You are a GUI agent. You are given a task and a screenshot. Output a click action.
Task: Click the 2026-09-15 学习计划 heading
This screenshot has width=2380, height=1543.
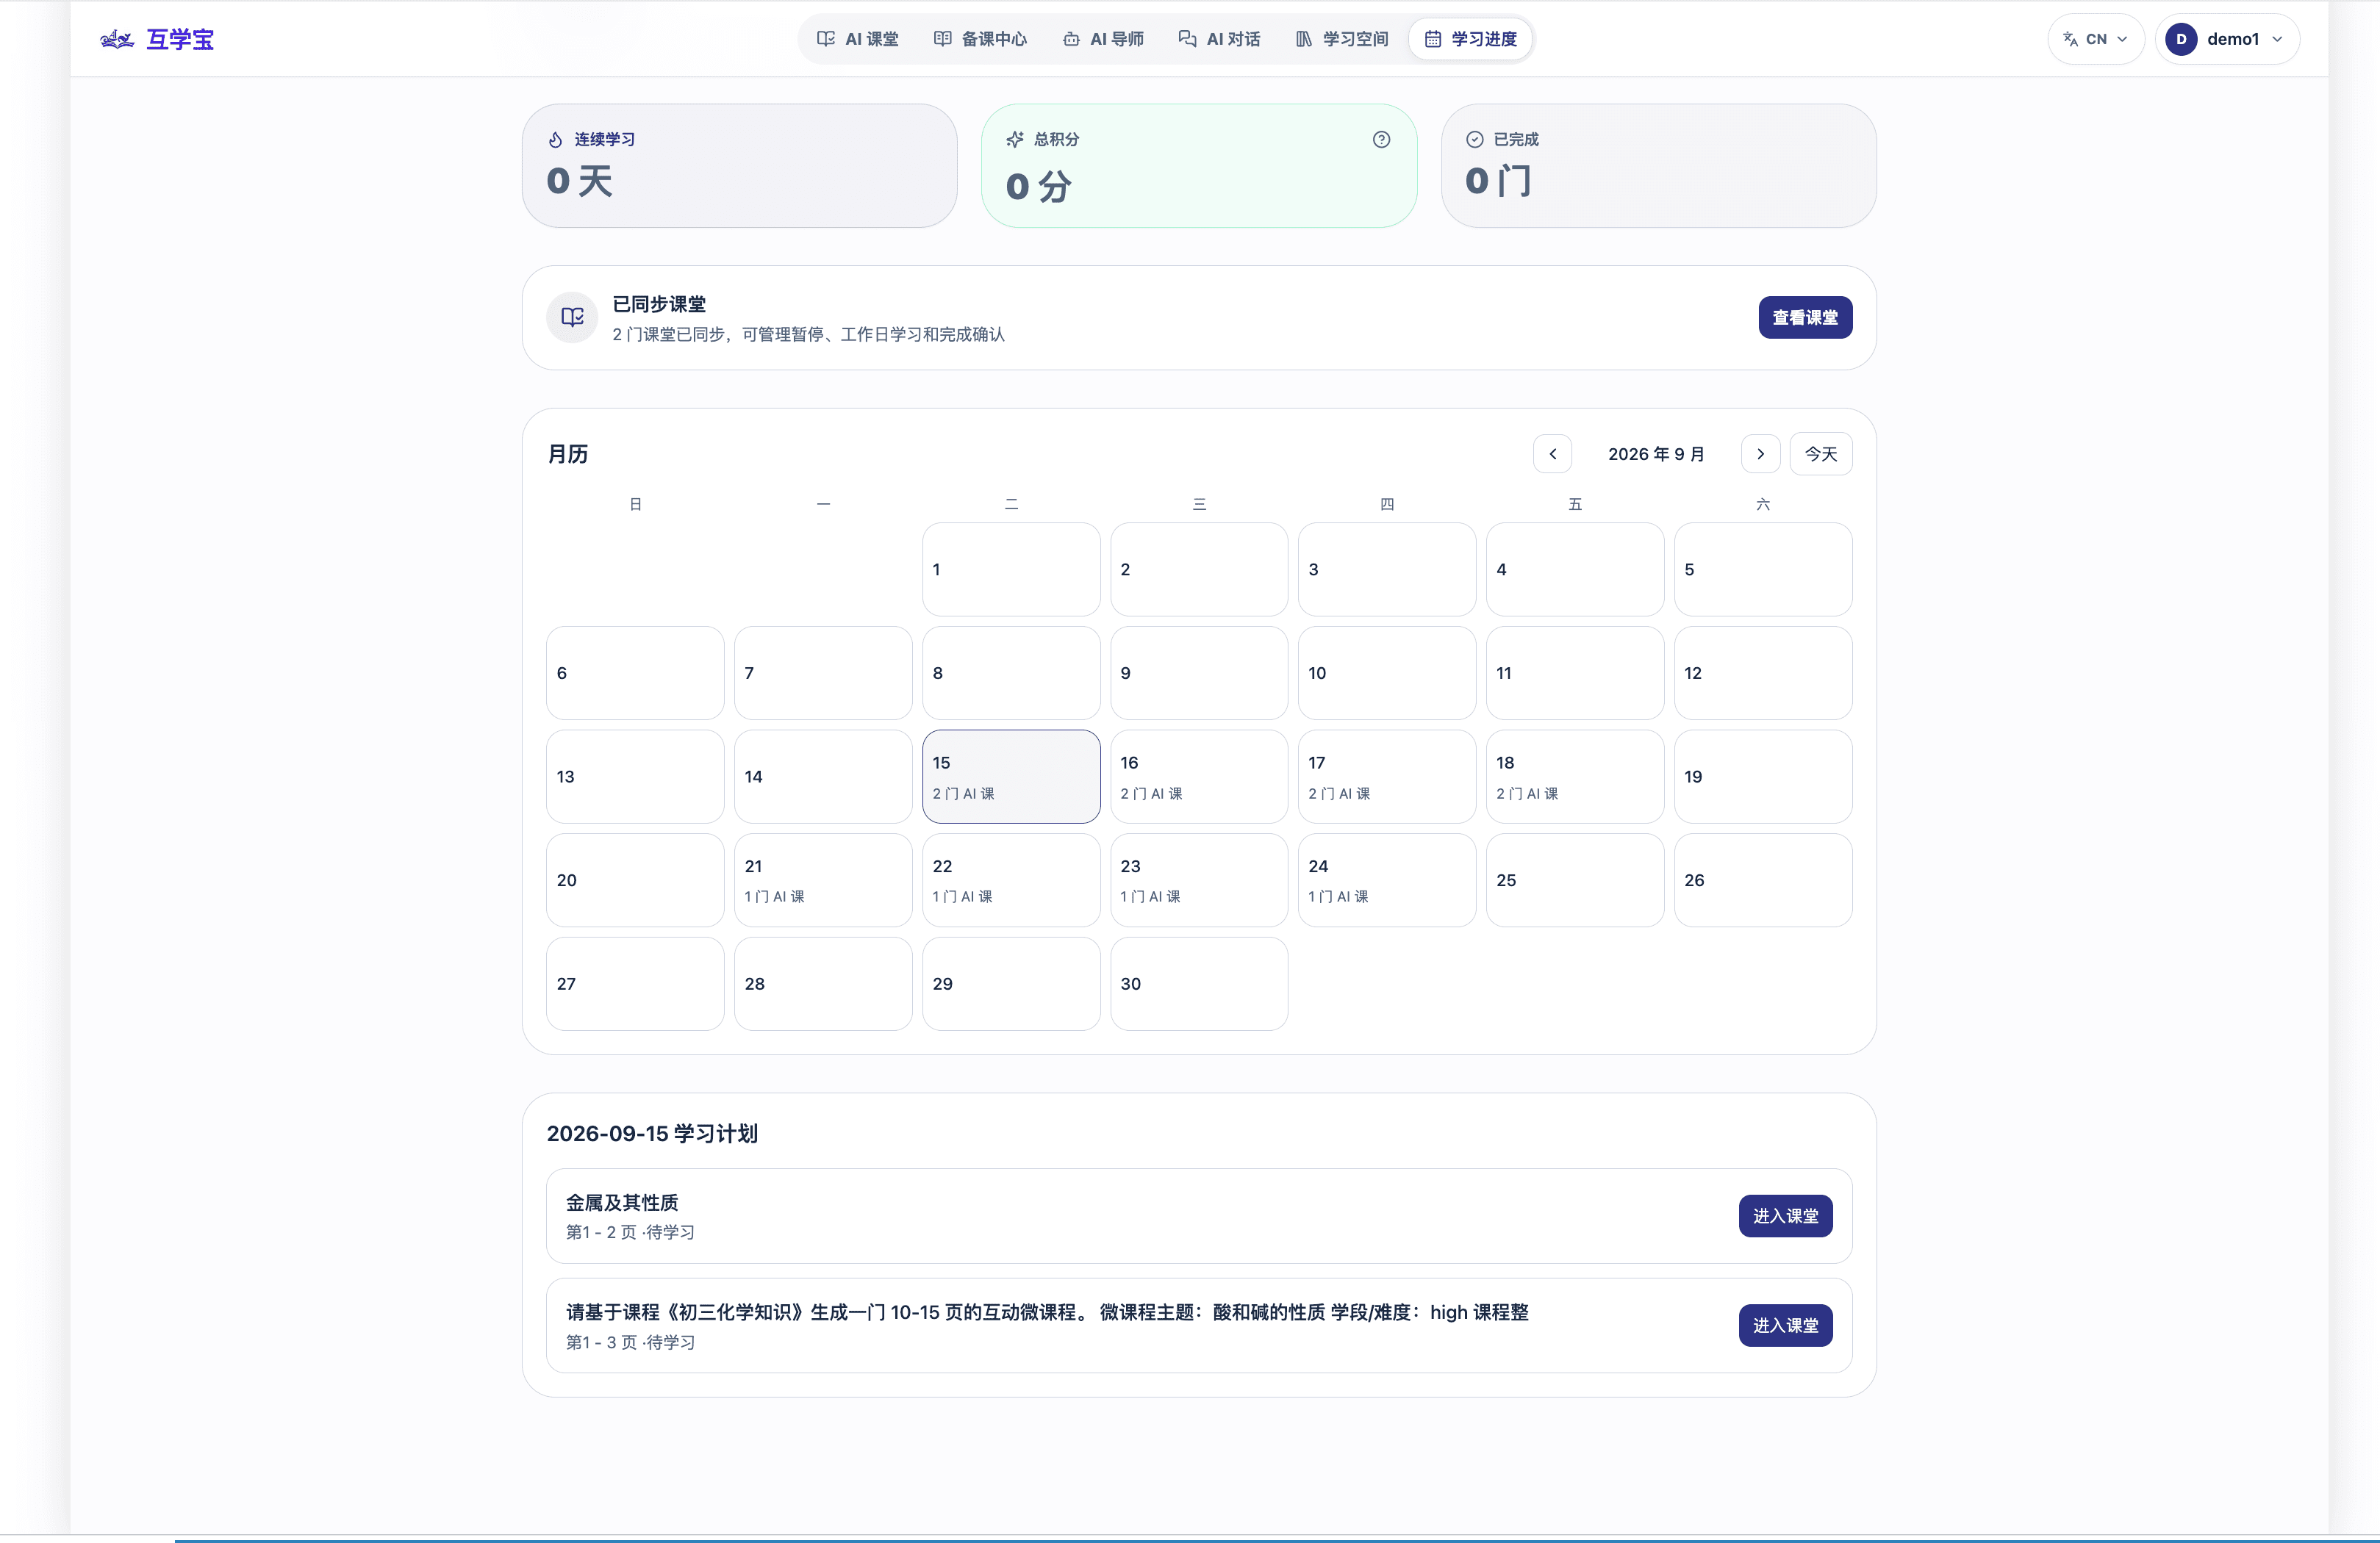tap(652, 1133)
